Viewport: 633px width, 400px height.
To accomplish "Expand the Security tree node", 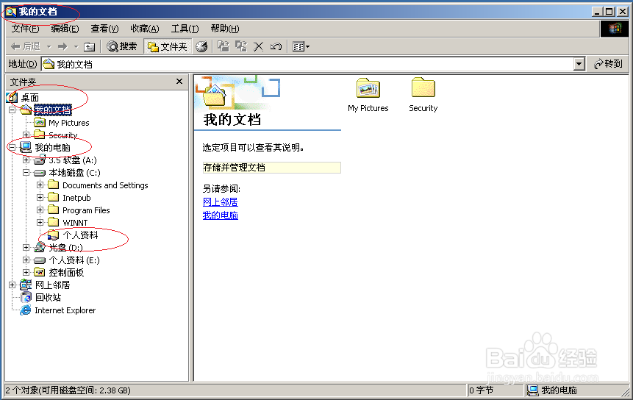I will pyautogui.click(x=26, y=135).
